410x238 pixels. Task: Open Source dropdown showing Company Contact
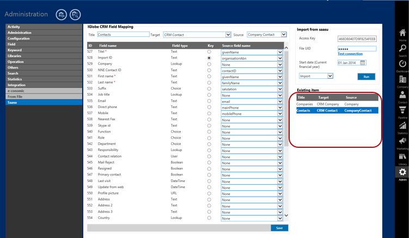[x=267, y=34]
